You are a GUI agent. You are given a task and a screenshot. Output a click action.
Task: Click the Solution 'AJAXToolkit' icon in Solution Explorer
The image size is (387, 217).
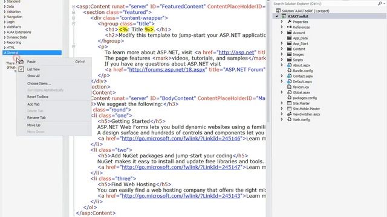click(x=278, y=11)
